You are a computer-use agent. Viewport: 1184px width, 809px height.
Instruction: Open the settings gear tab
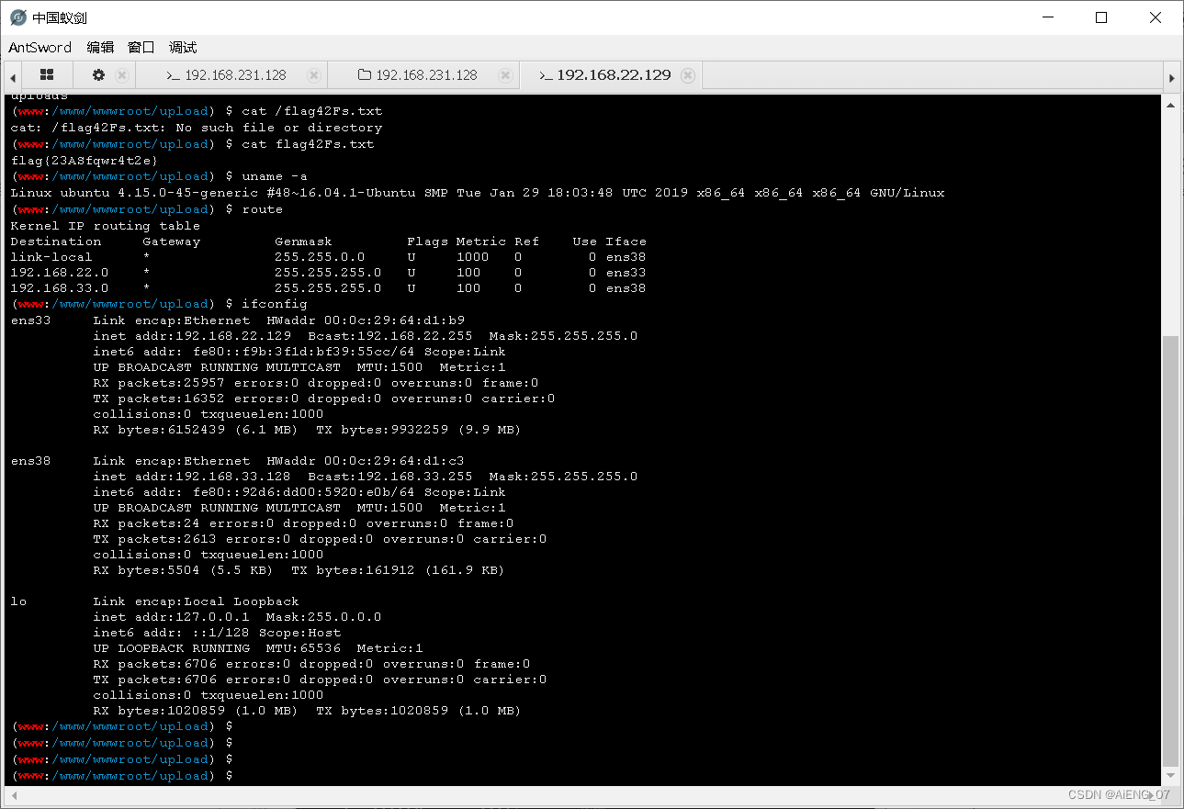tap(99, 75)
